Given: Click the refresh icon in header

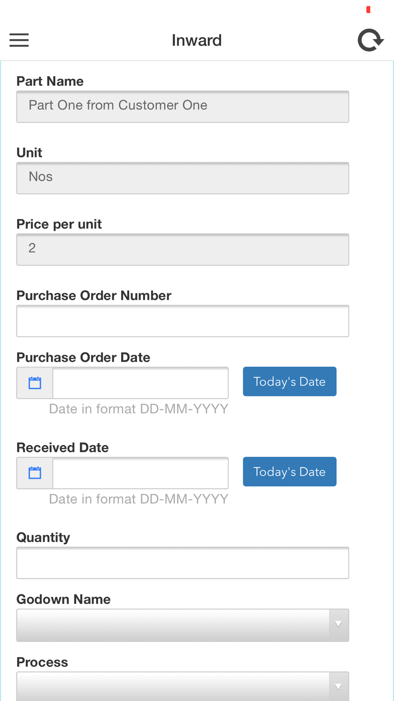Looking at the screenshot, I should tap(370, 40).
